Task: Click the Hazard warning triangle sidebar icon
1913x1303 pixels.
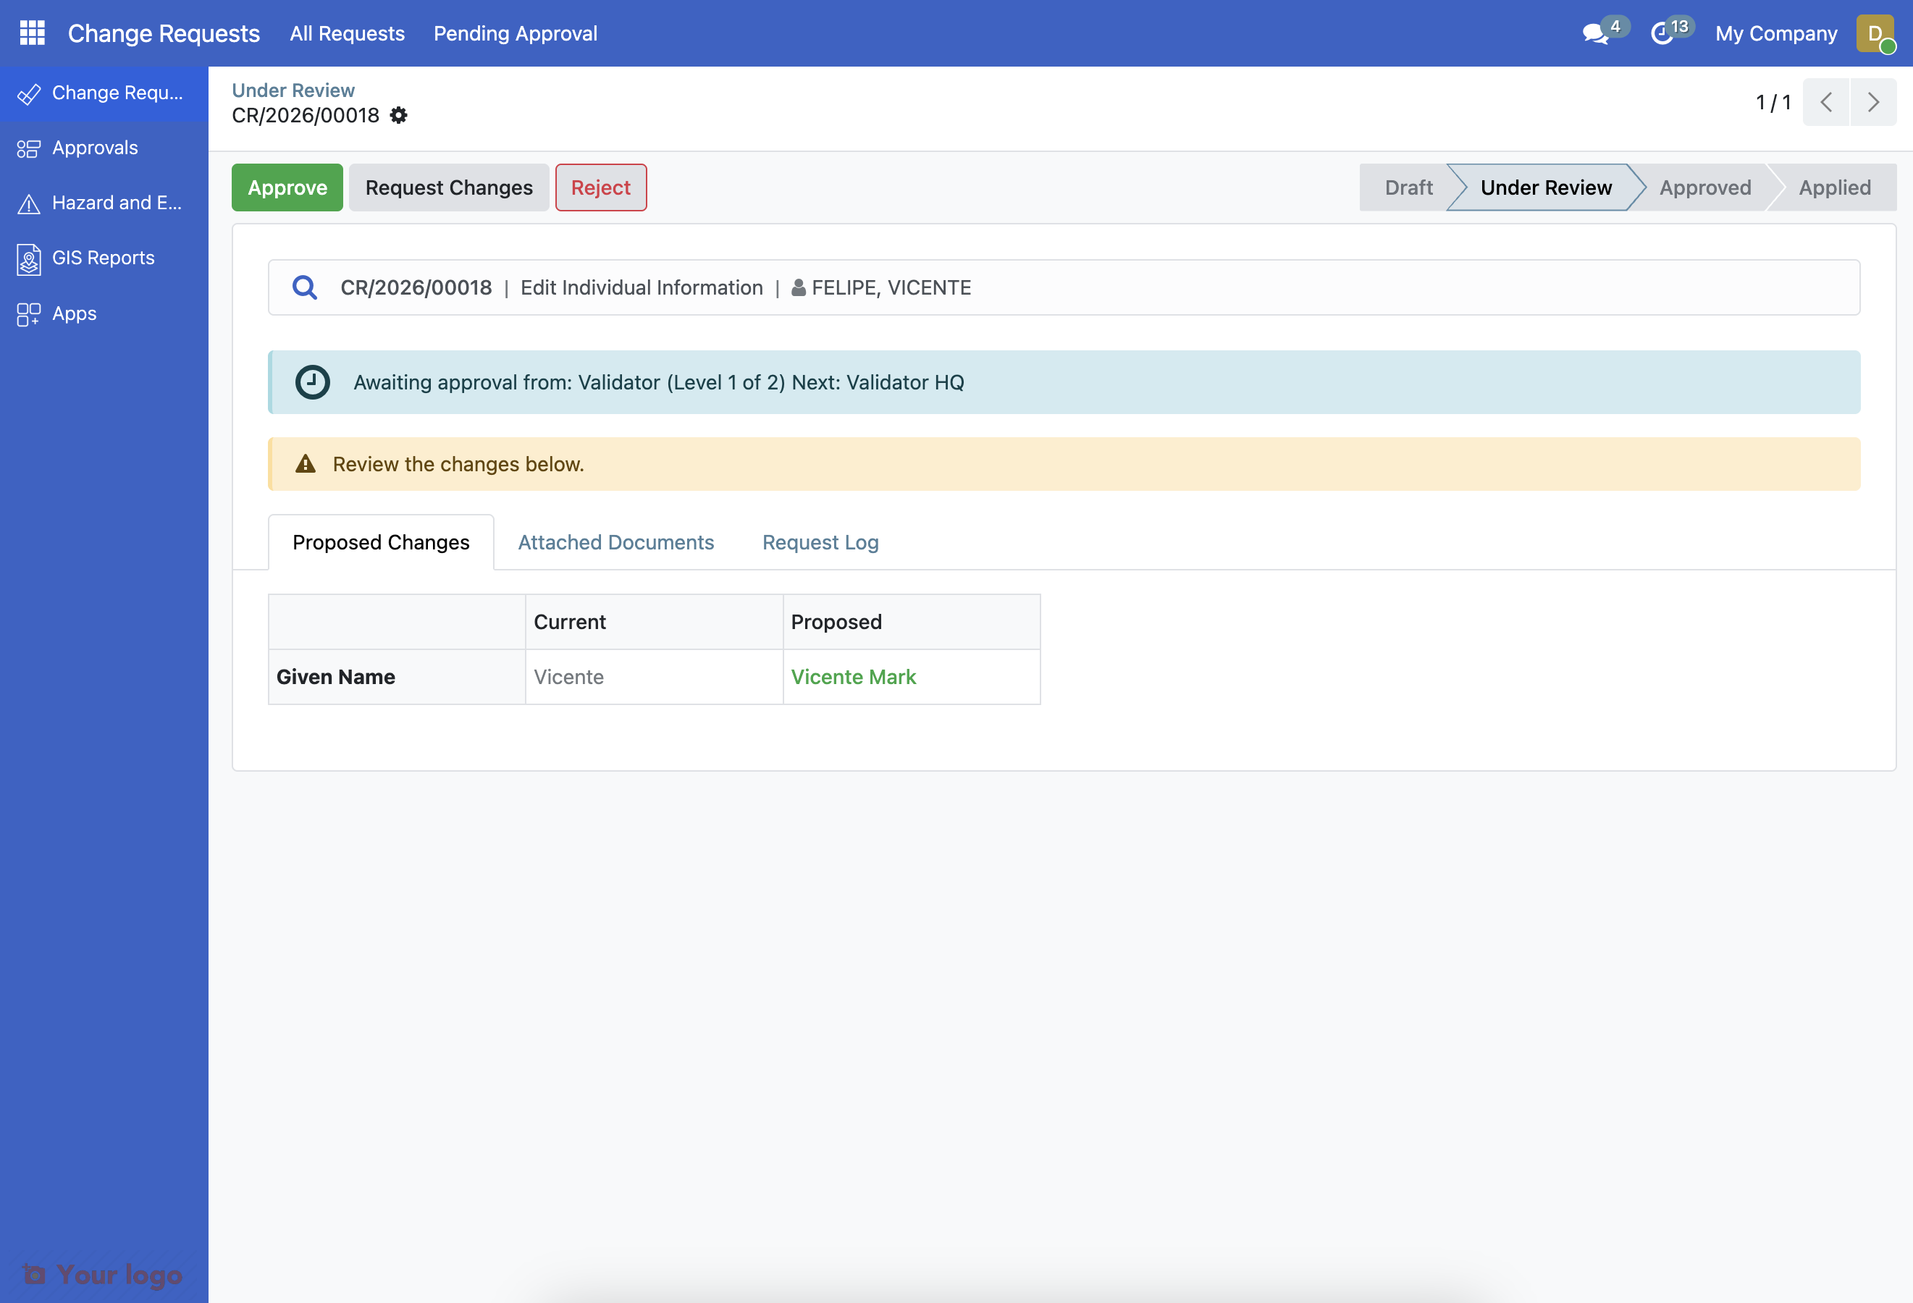Action: point(29,203)
